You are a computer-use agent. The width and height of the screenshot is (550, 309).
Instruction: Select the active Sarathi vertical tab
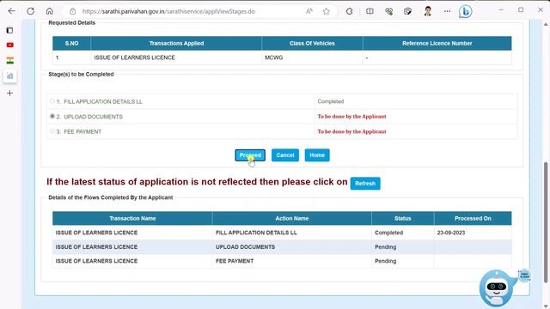pos(9,76)
